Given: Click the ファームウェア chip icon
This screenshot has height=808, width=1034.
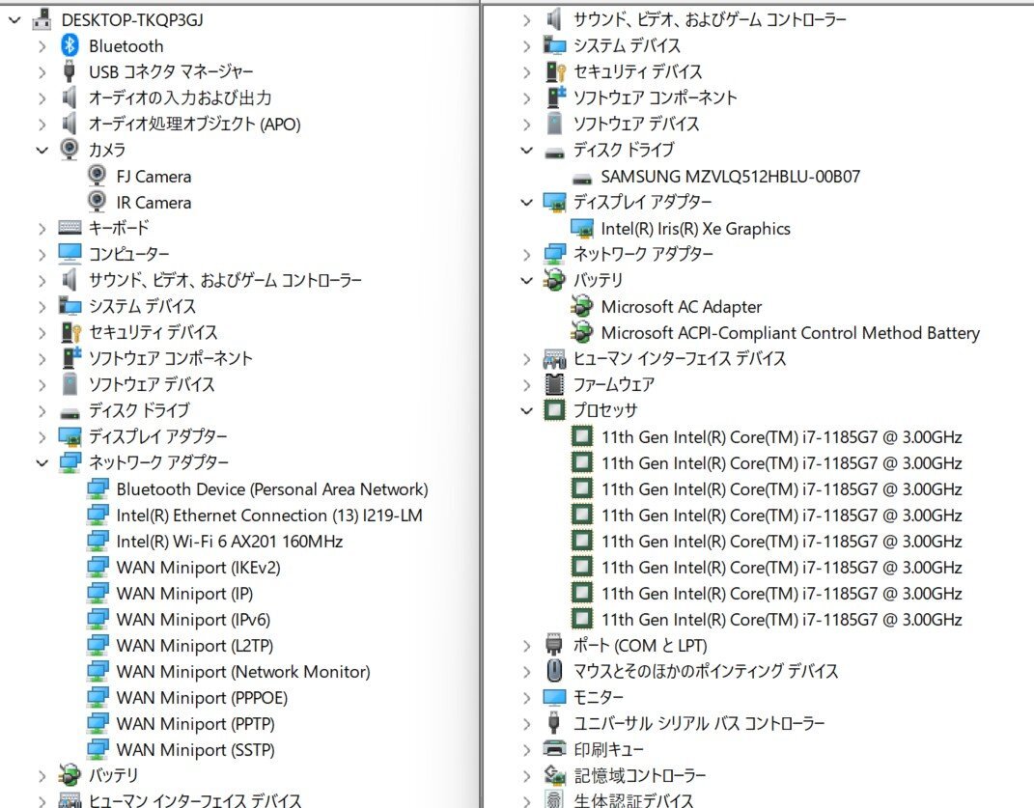Looking at the screenshot, I should [x=554, y=384].
